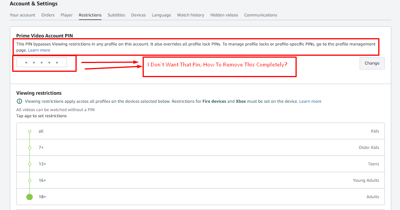The width and height of the screenshot is (400, 210).
Task: Select the 13+ Teens restriction dot
Action: [30, 164]
